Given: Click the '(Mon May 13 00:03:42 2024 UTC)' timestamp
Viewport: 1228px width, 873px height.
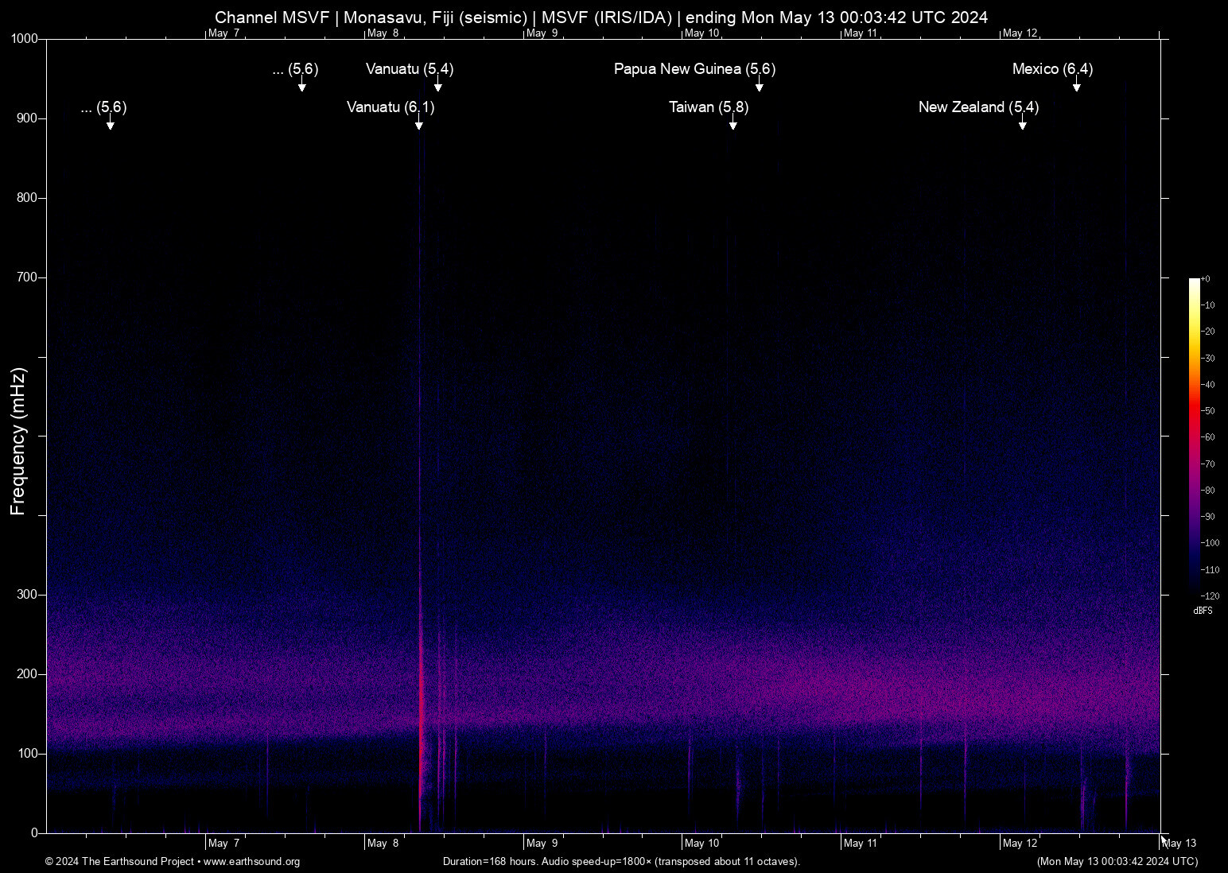Looking at the screenshot, I should click(x=1117, y=862).
